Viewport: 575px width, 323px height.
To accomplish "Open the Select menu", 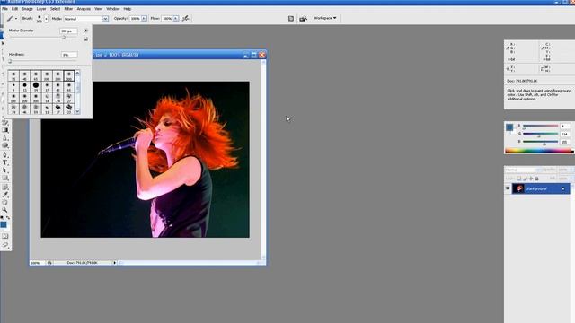I will (x=55, y=9).
